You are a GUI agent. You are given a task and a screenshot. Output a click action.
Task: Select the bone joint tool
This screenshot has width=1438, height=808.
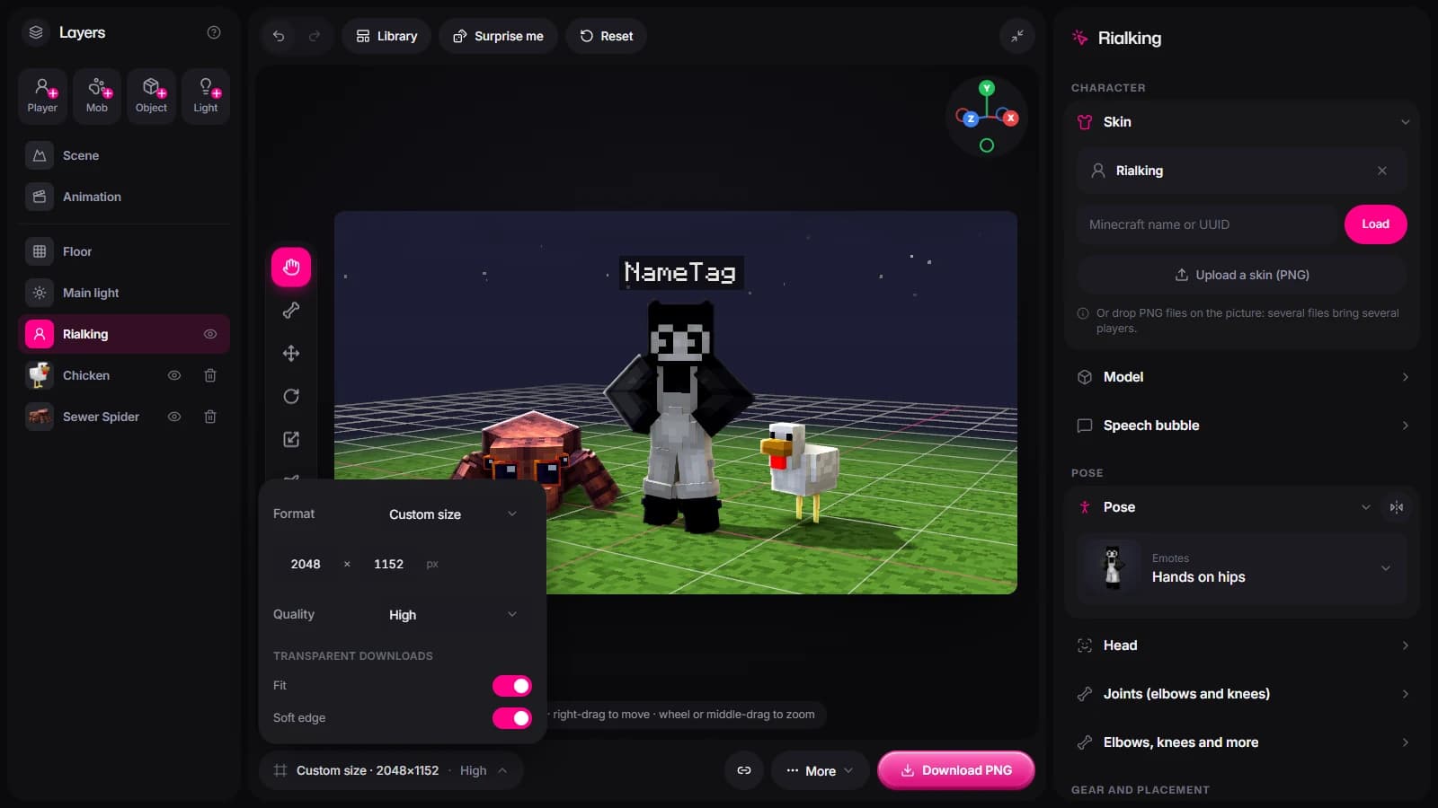(x=291, y=311)
